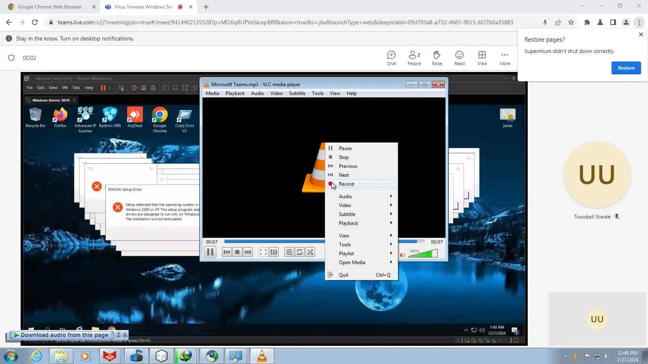Image resolution: width=648 pixels, height=364 pixels.
Task: Open Chrome extensions puzzle icon
Action: point(587,22)
